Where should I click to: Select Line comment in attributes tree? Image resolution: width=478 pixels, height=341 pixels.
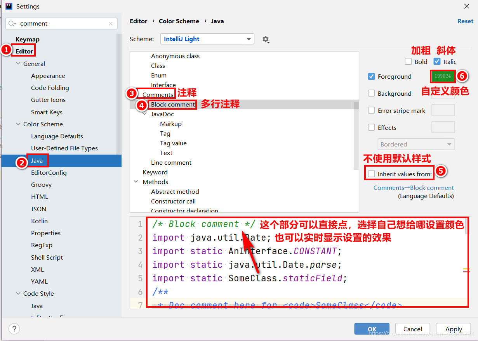171,162
